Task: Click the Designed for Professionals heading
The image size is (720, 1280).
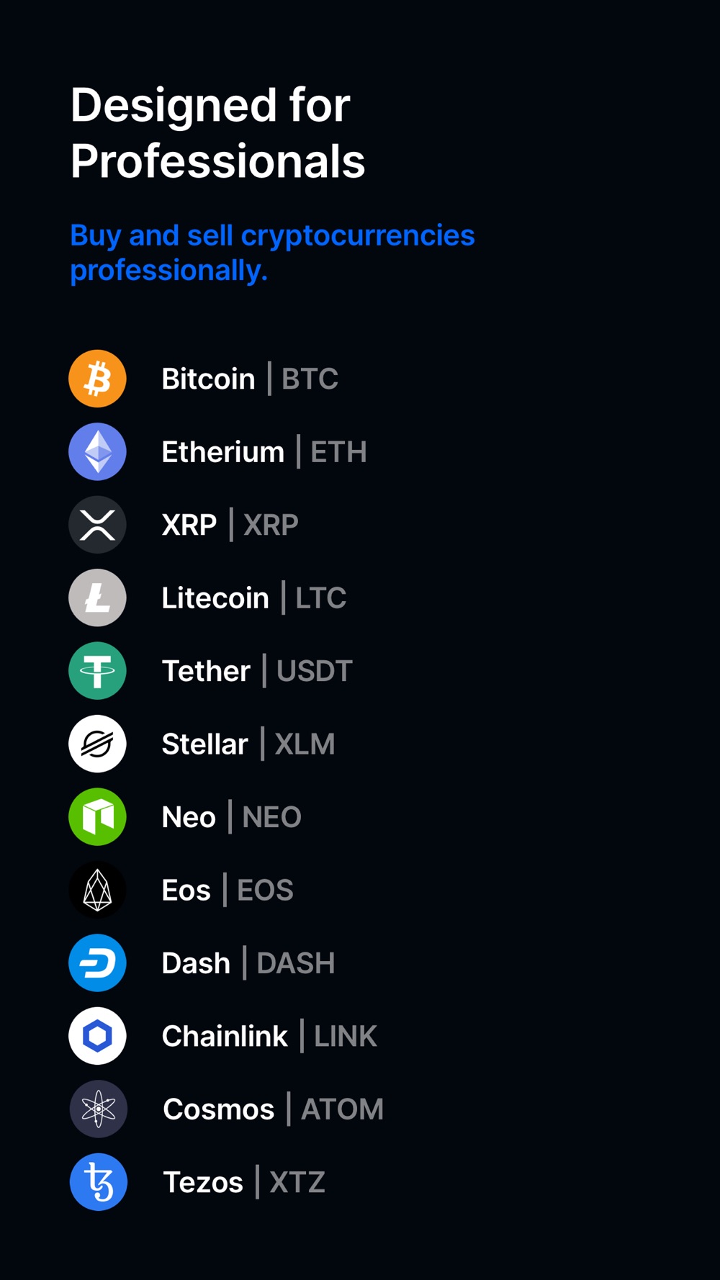Action: (217, 132)
